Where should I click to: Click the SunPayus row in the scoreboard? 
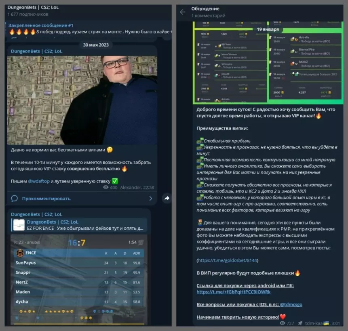pos(79,263)
